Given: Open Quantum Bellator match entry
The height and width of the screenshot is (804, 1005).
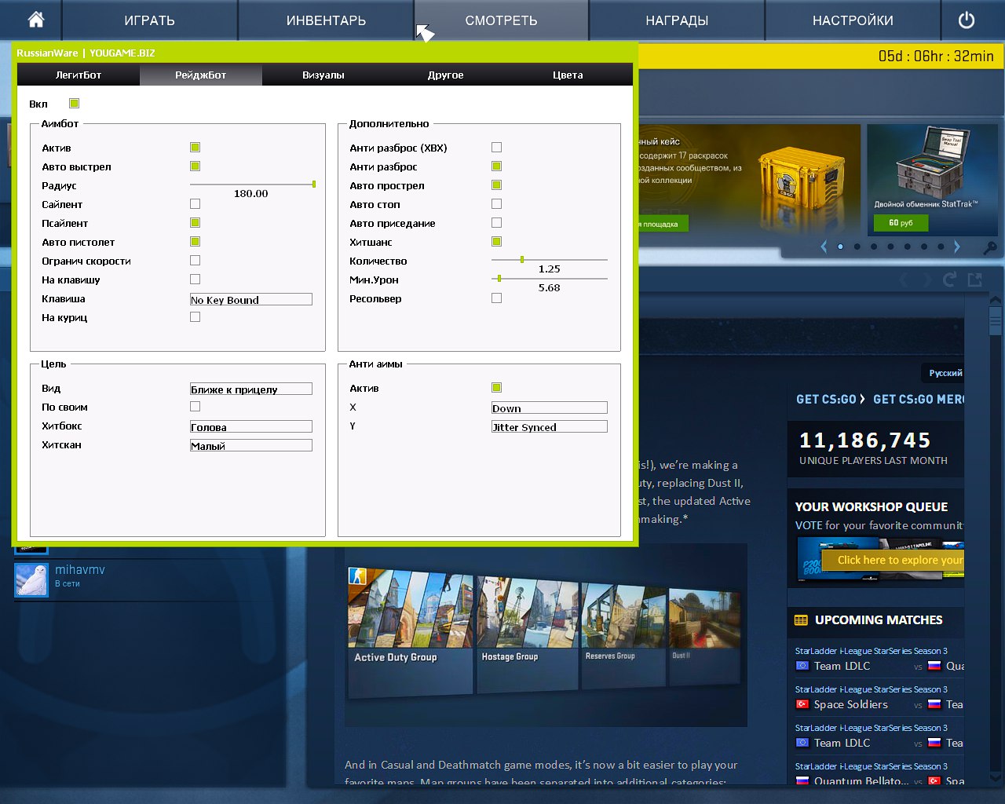Looking at the screenshot, I should pos(879,781).
